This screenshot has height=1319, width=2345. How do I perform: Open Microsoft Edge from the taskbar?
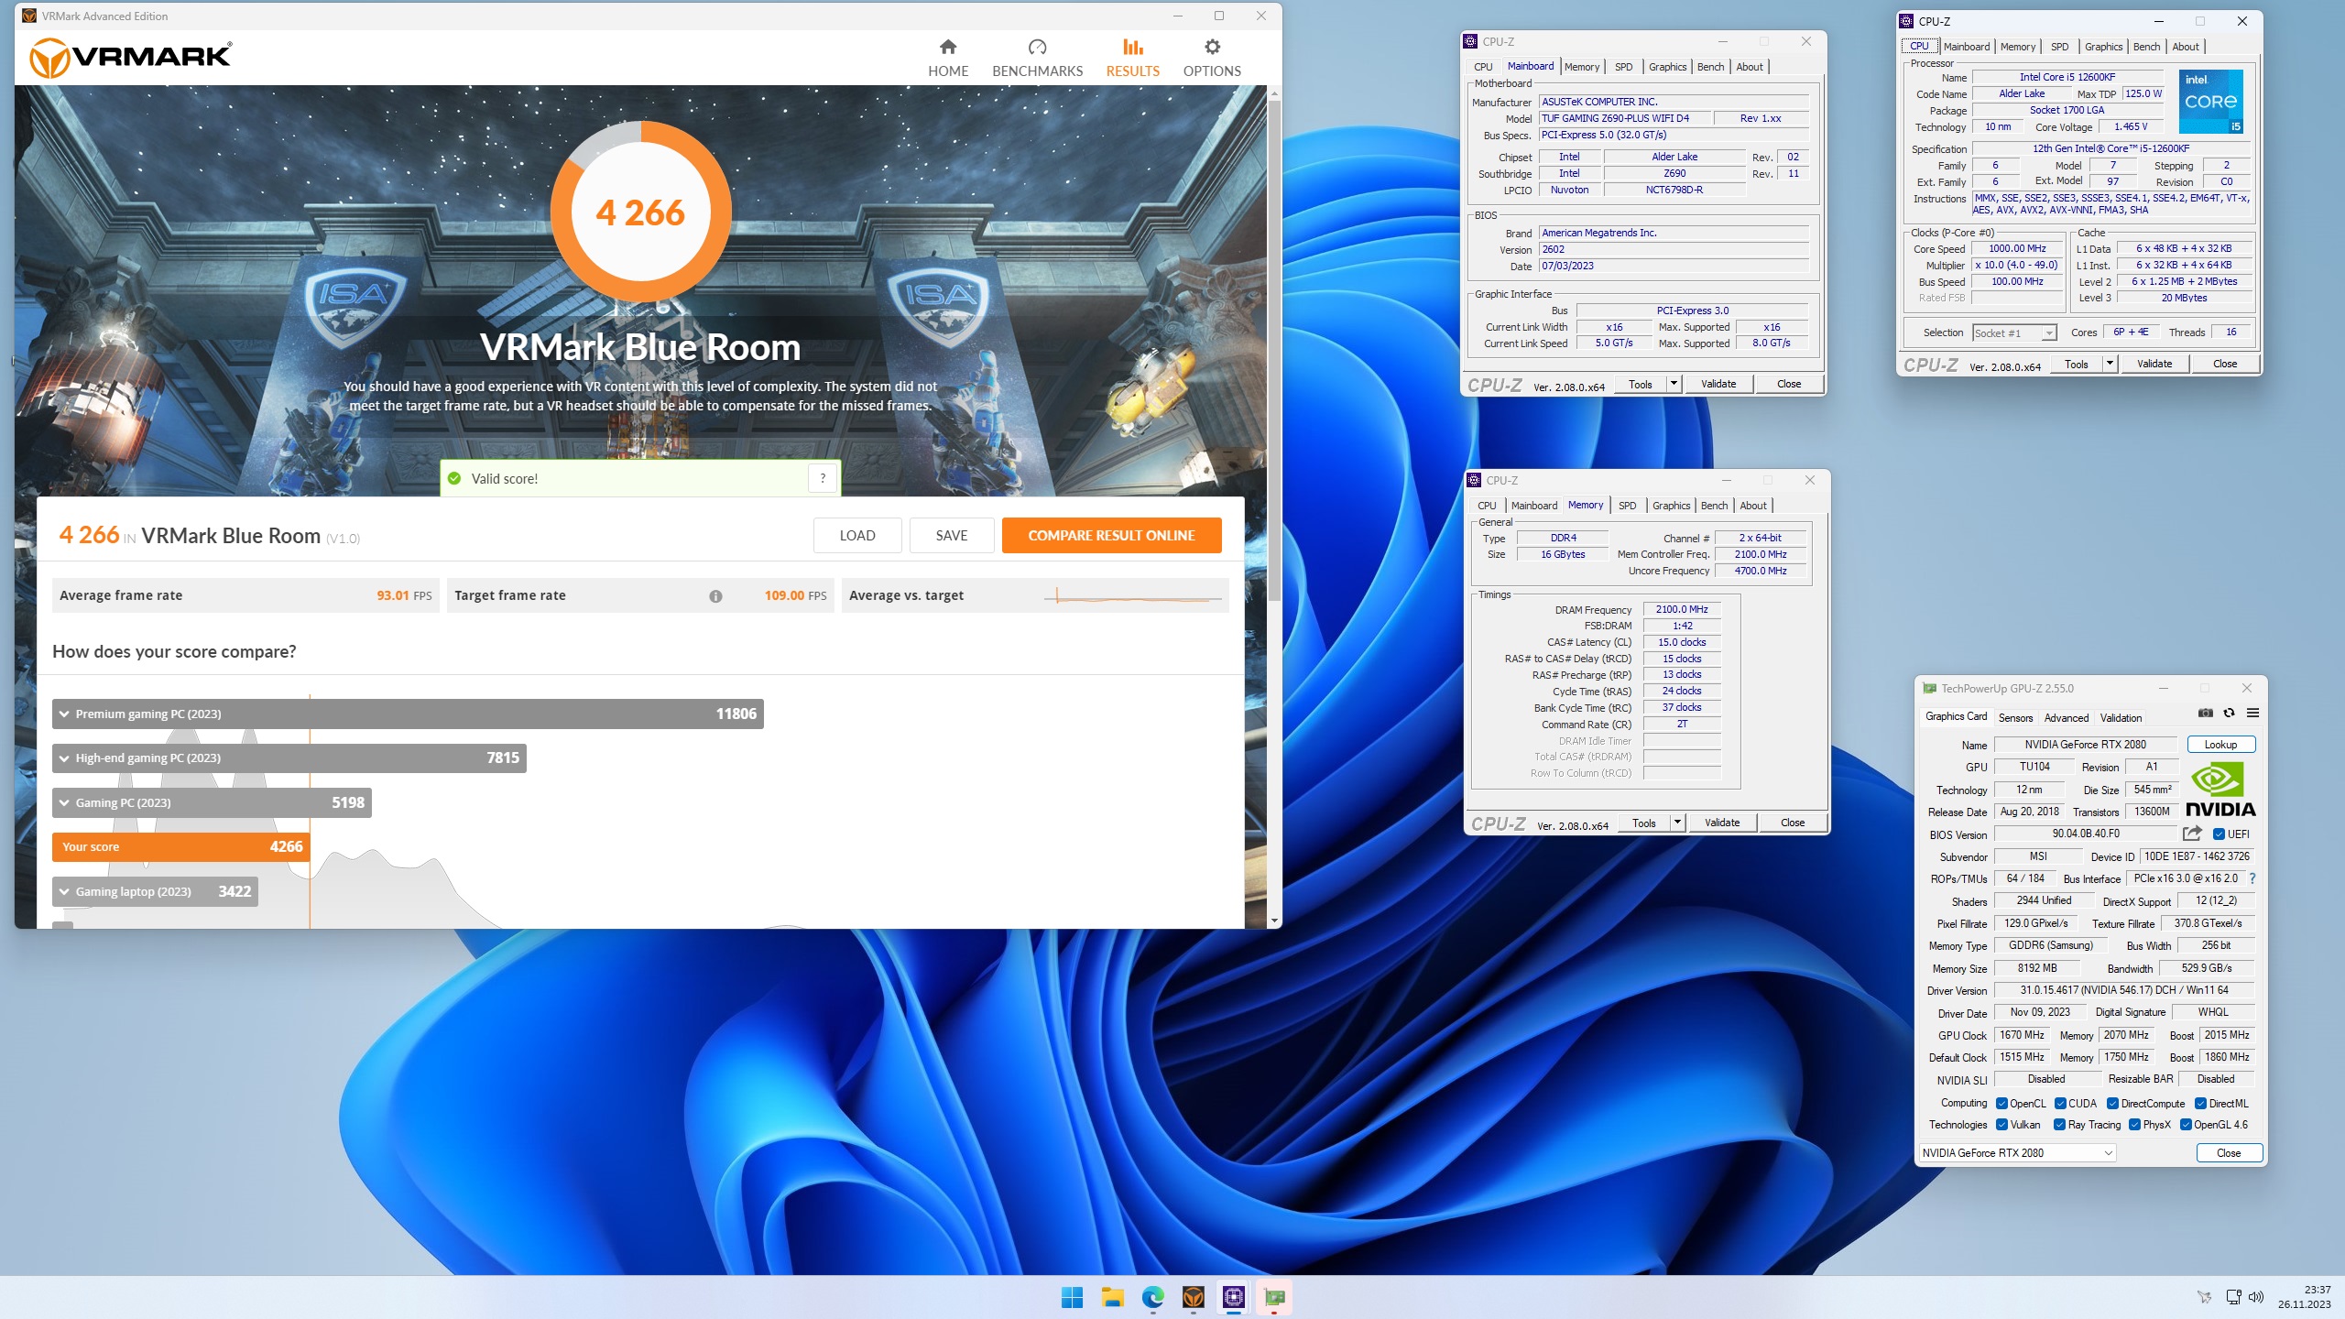point(1152,1297)
